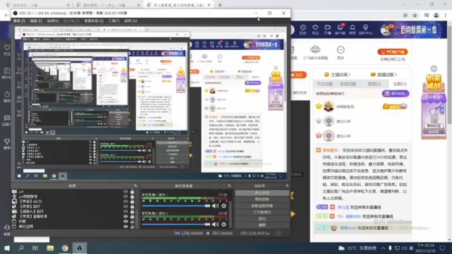Open the OBS 檢視(V) menu
Screen dimensions: 452x254
53,21
